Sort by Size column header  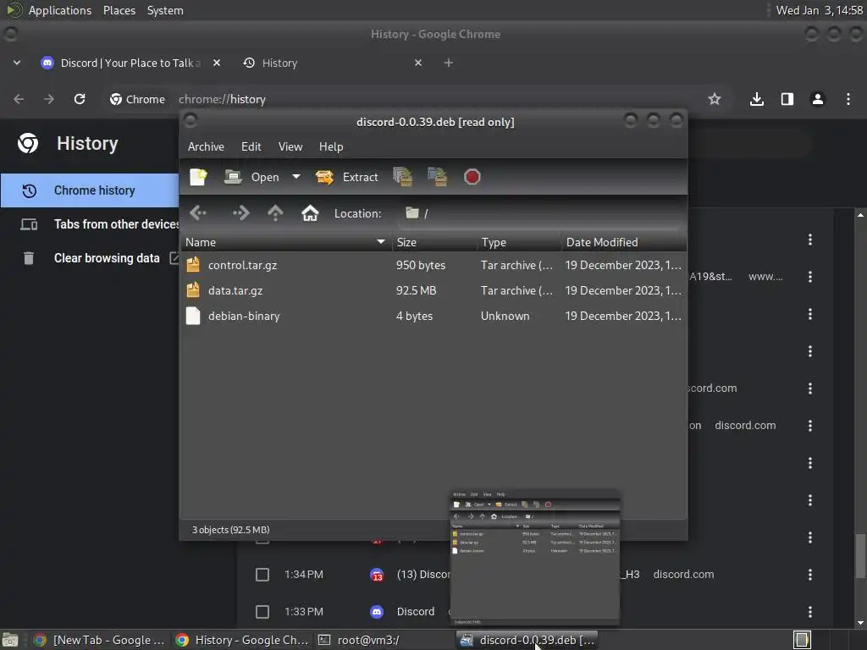coord(434,242)
